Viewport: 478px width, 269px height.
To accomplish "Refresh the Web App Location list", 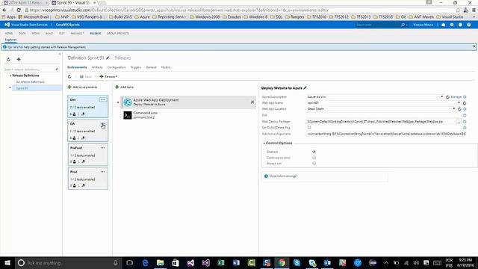I will point(459,109).
